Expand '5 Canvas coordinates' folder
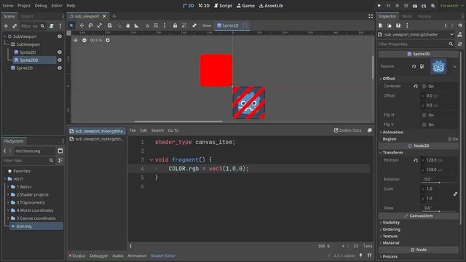Viewport: 466px width, 262px height. [x=8, y=218]
